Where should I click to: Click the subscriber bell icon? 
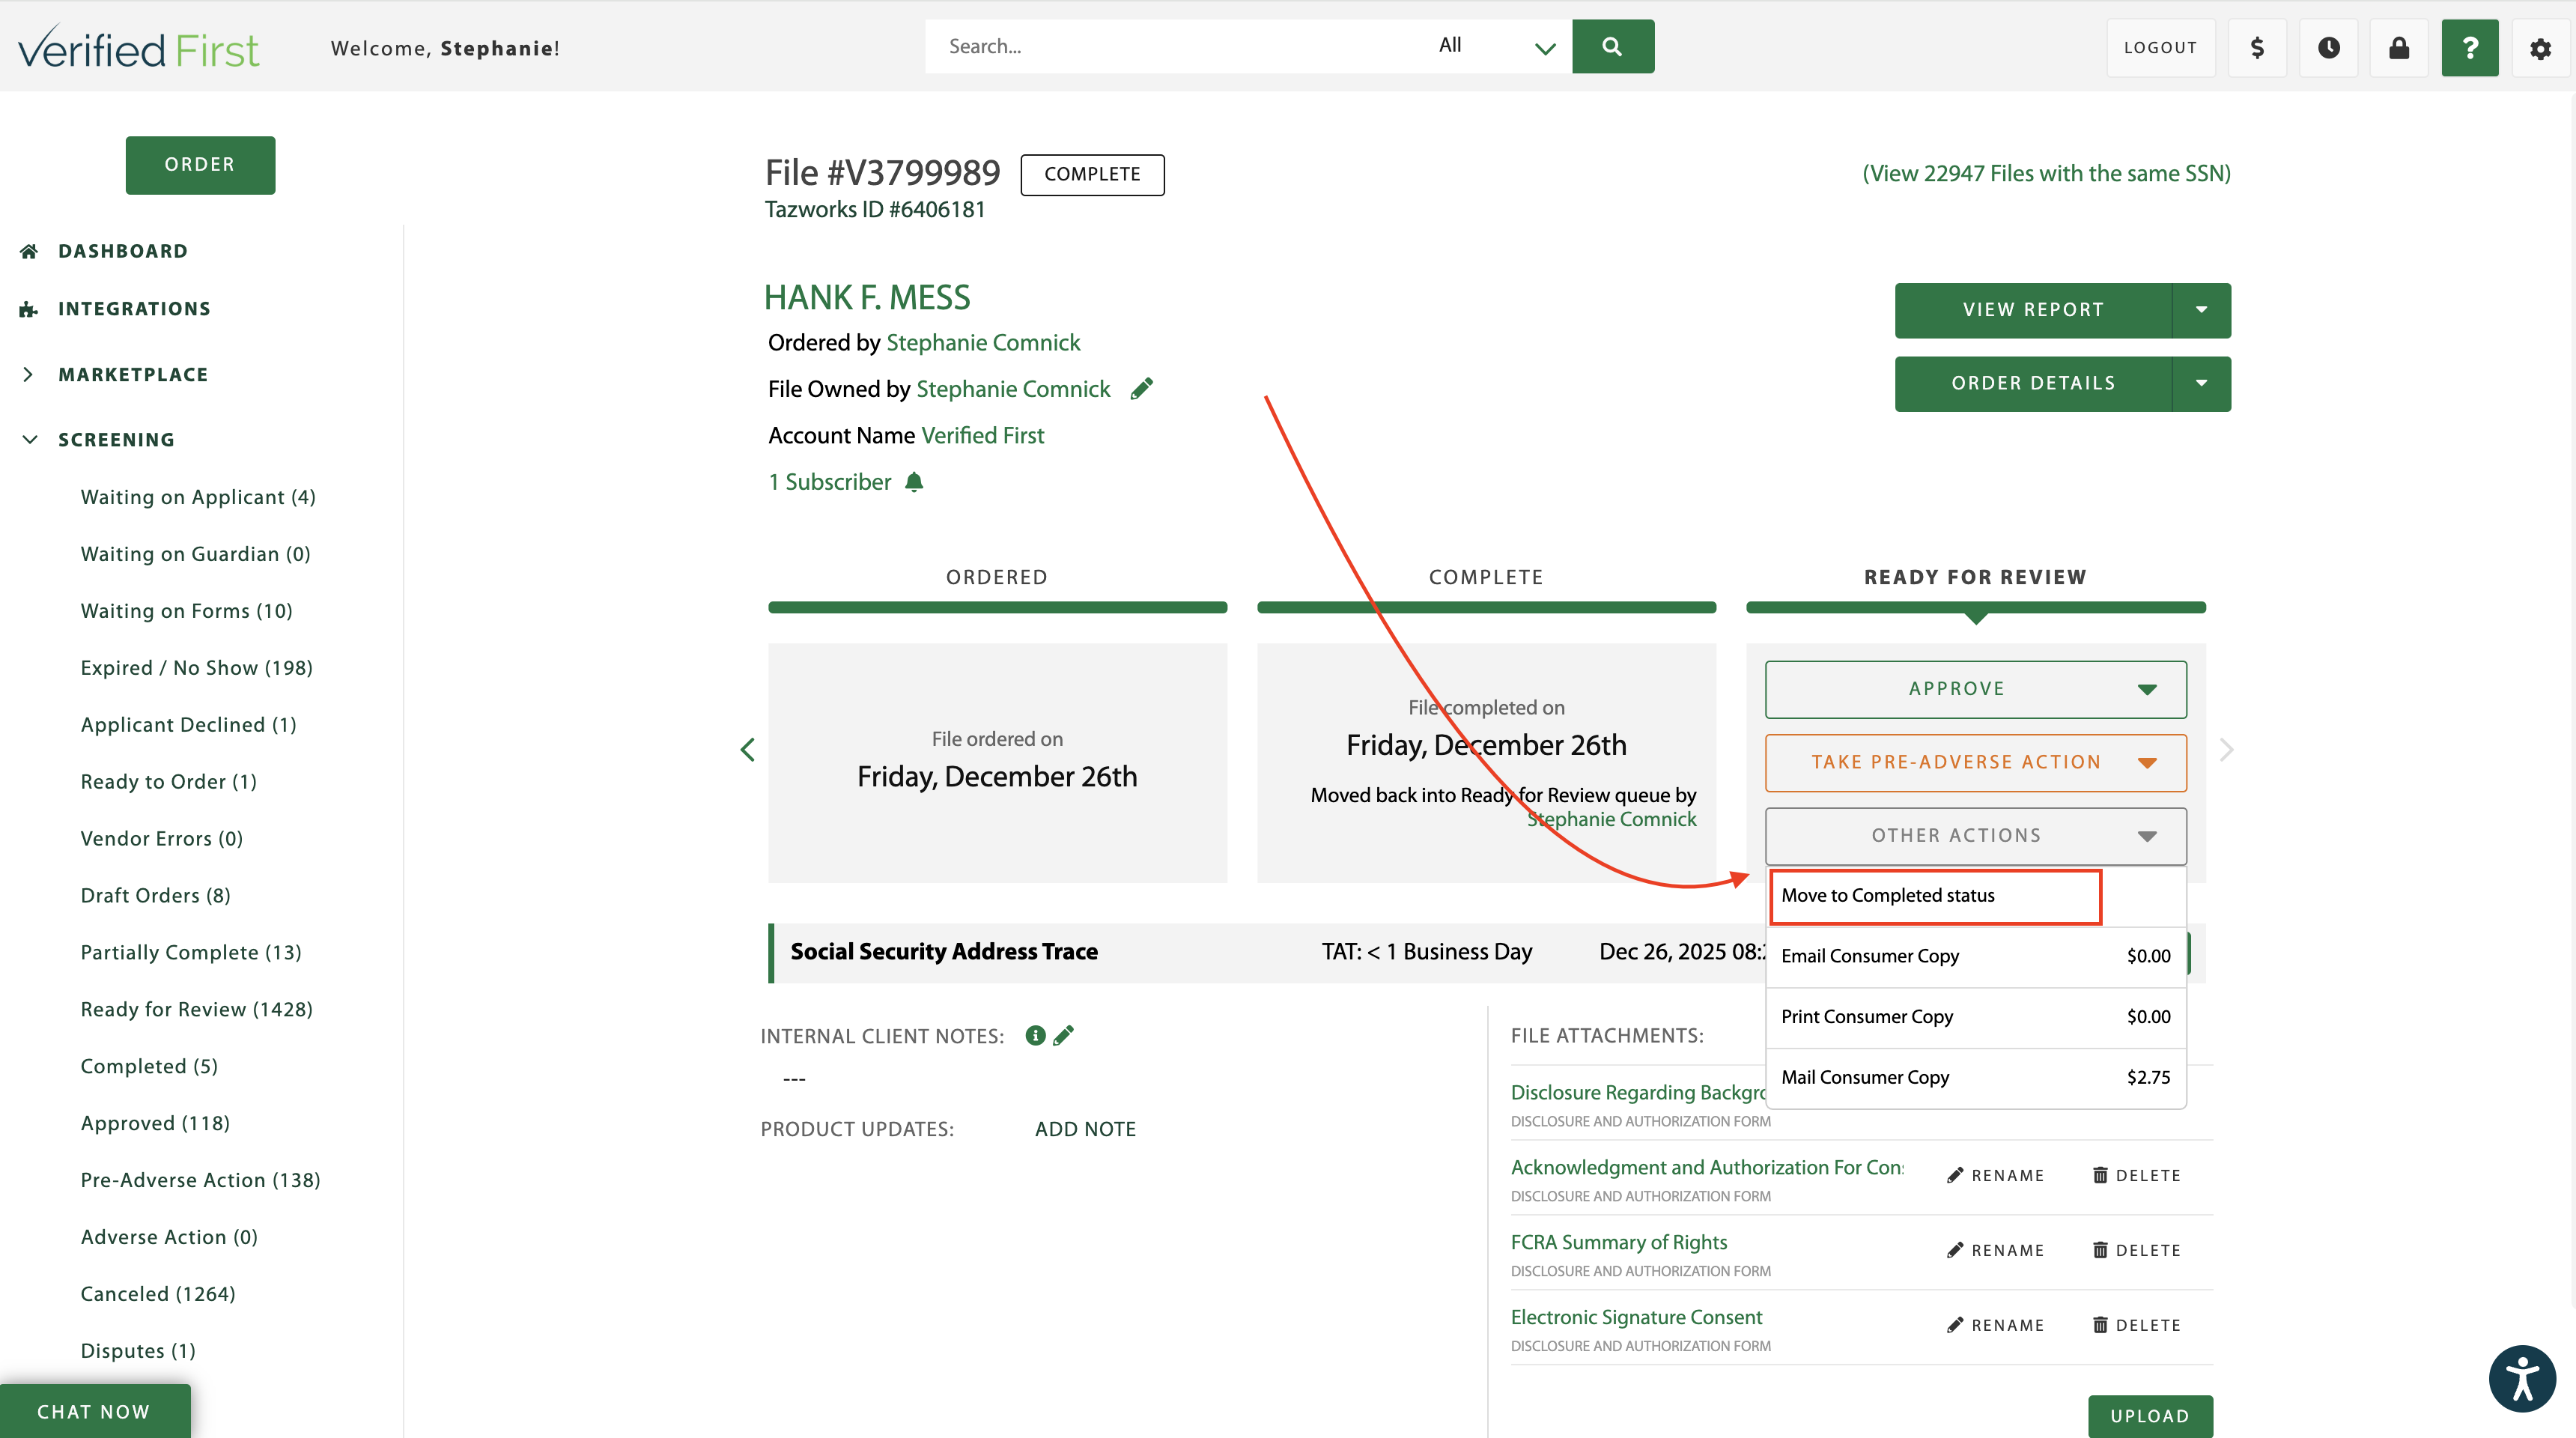[914, 482]
